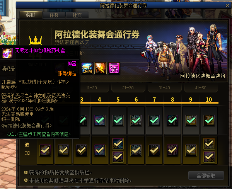Viewport: 232px width, 189px height.
Task: Show levels 11-20 reward range
Action: (x=91, y=88)
